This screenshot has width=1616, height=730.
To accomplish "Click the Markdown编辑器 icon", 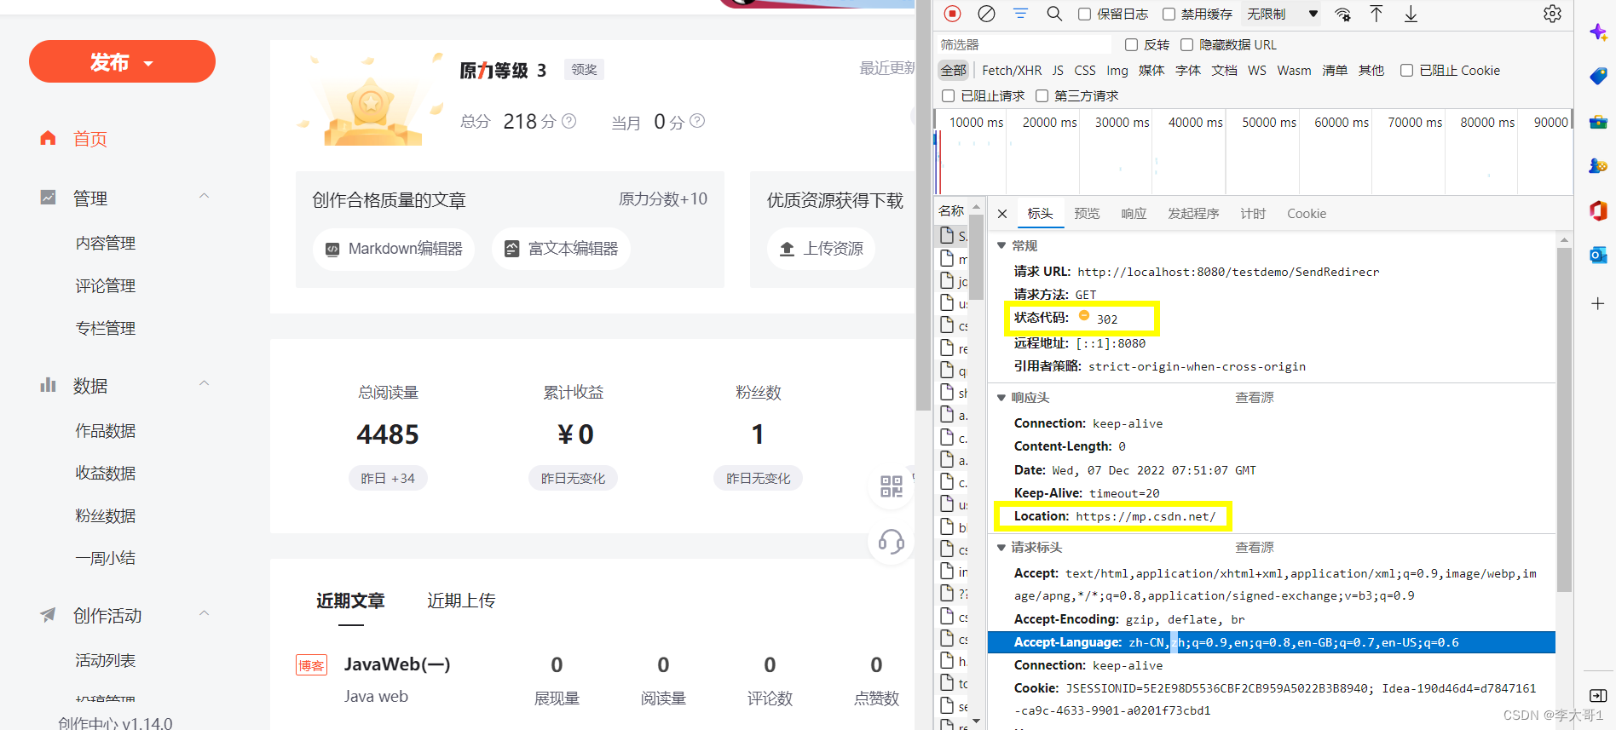I will click(x=332, y=249).
